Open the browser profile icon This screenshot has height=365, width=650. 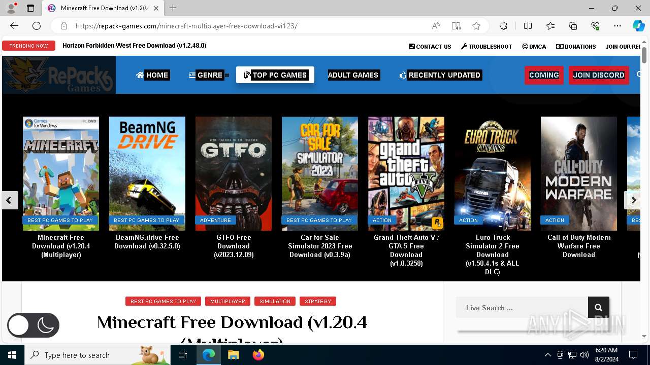point(11,8)
